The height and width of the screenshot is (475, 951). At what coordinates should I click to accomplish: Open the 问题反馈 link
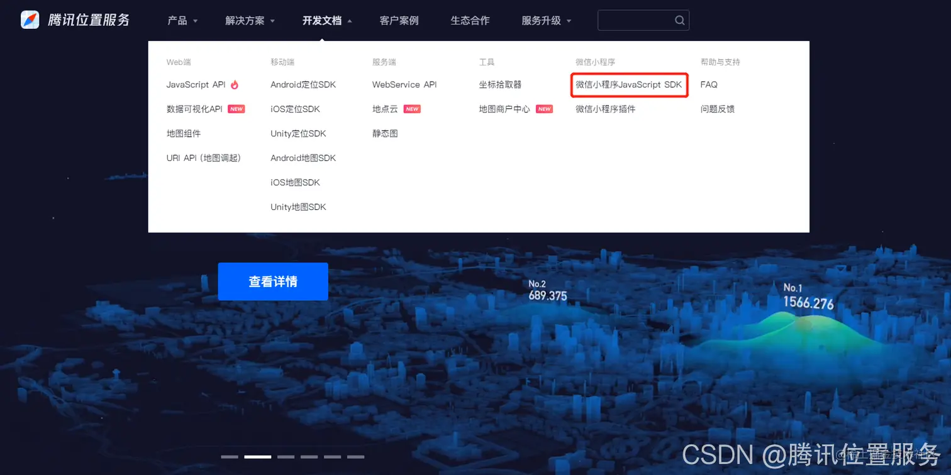tap(718, 109)
